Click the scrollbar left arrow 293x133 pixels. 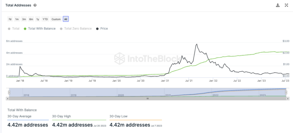(8, 98)
